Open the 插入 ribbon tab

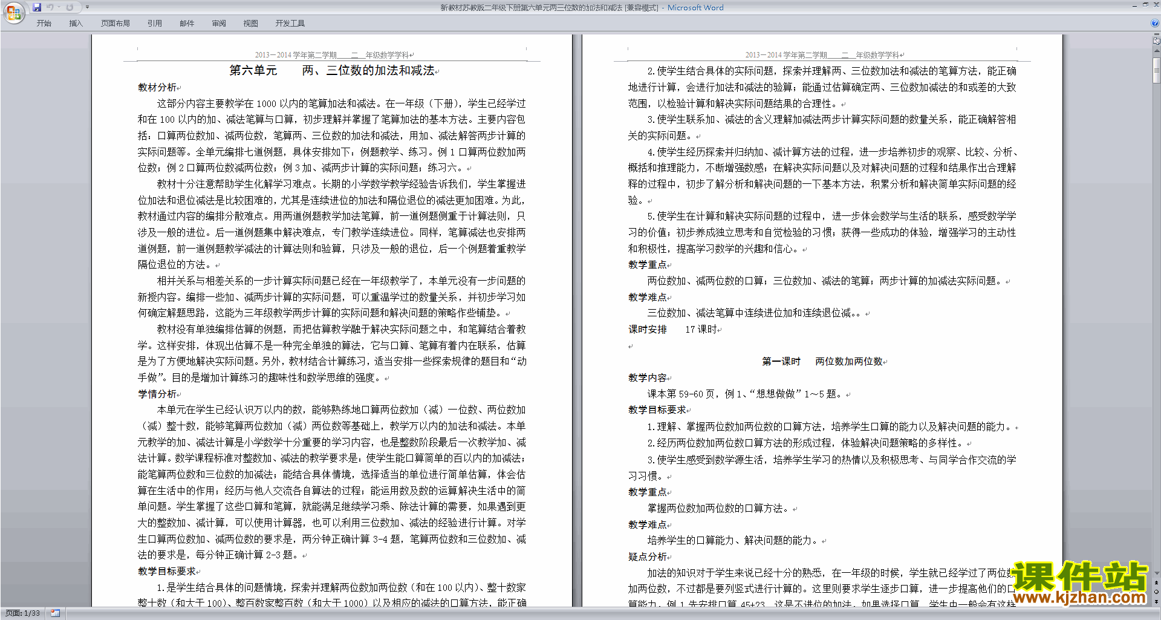[x=76, y=24]
